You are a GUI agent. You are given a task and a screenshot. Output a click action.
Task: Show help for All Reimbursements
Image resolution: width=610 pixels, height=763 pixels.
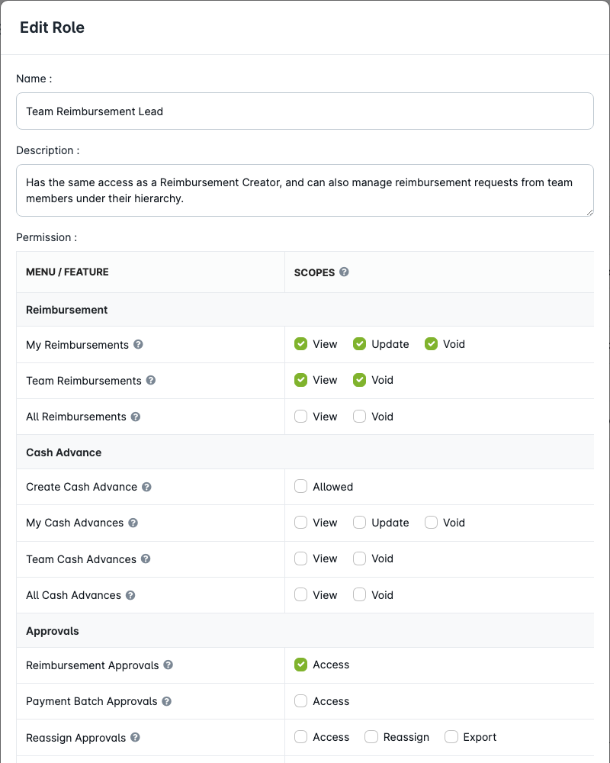(136, 417)
